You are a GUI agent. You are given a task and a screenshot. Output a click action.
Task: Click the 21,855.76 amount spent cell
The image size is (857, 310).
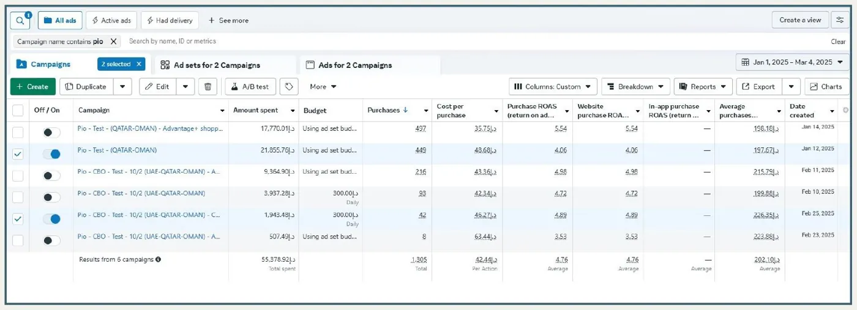pyautogui.click(x=277, y=150)
